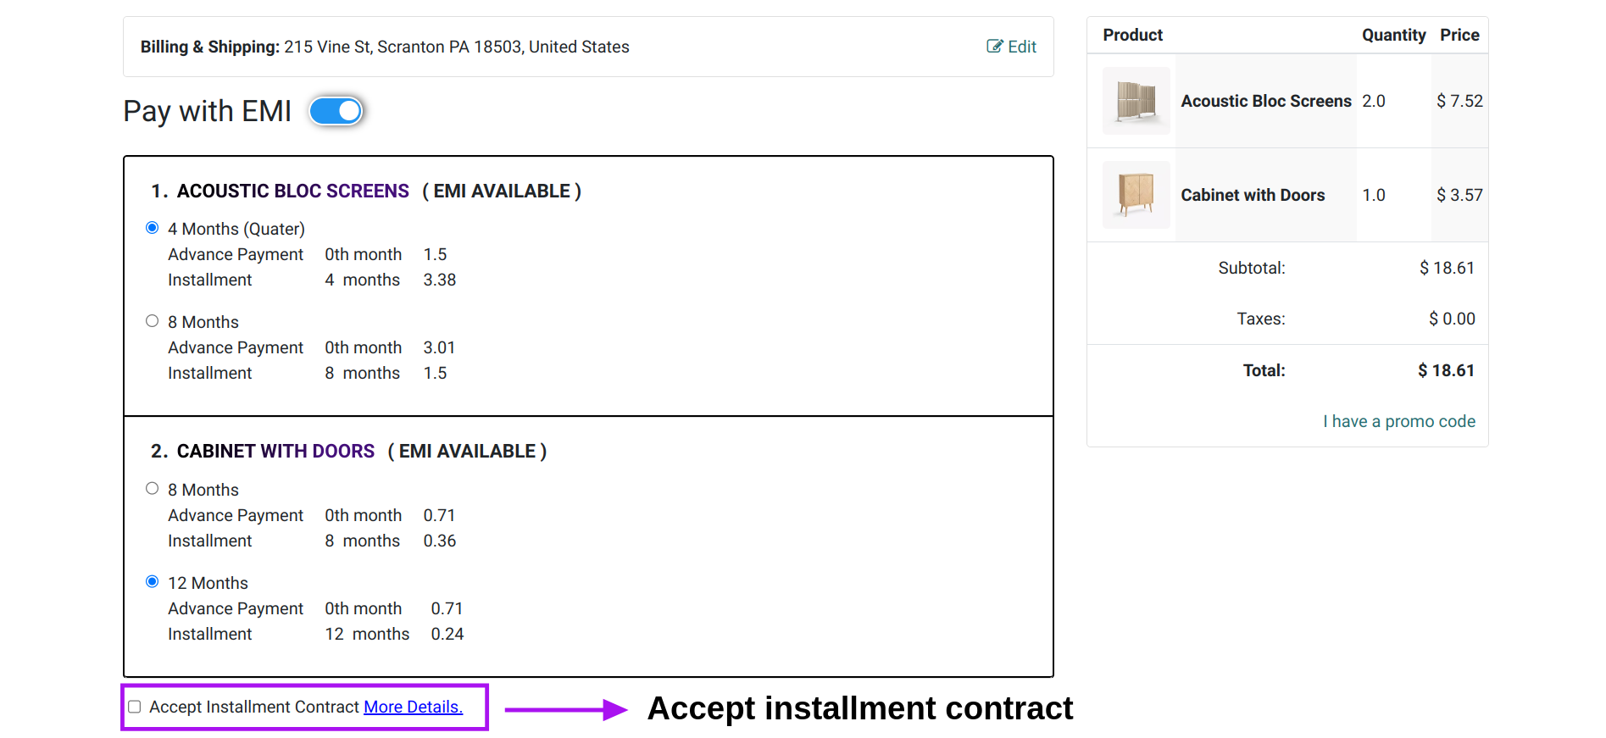The image size is (1606, 738).
Task: Select 4 Months (Quater) plan radio
Action: (153, 228)
